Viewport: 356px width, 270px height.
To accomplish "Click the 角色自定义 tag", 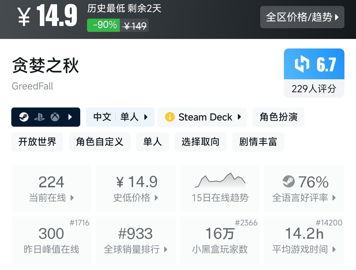I will (99, 142).
